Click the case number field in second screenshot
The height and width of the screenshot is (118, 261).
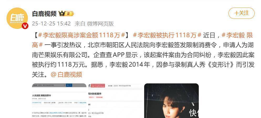[x=124, y=85]
